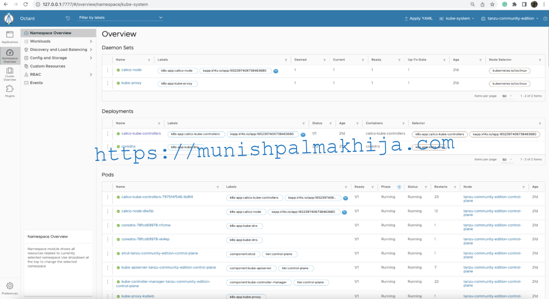549x299 pixels.
Task: Open action menu for calico-node-dlw5b pod
Action: [107, 211]
